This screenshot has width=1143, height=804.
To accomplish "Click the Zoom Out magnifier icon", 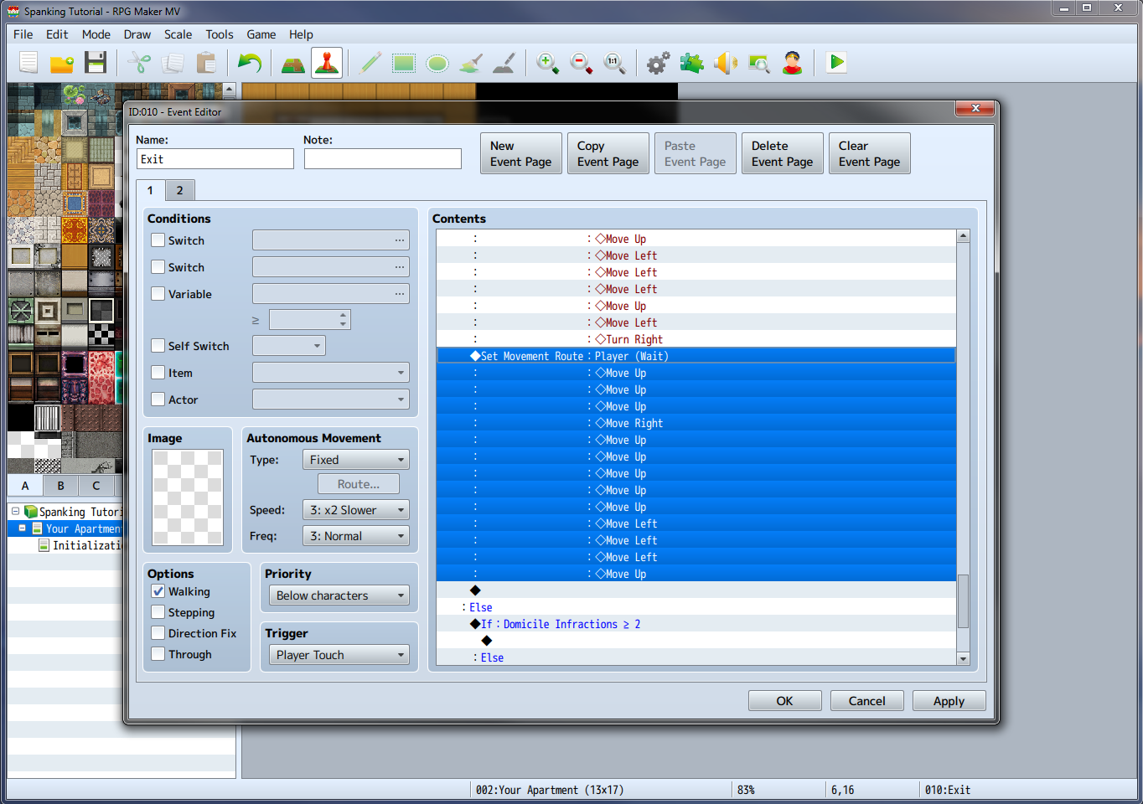I will point(582,63).
